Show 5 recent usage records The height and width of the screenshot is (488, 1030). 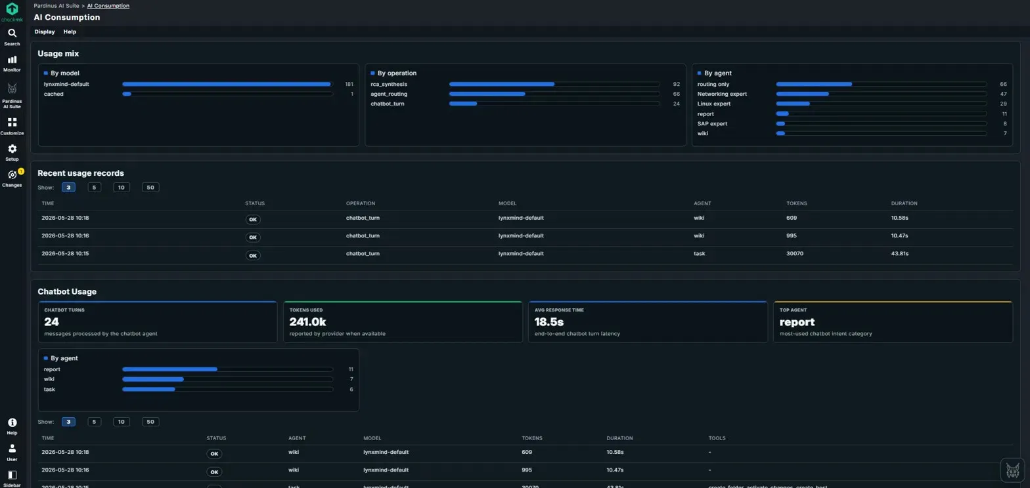(x=95, y=188)
